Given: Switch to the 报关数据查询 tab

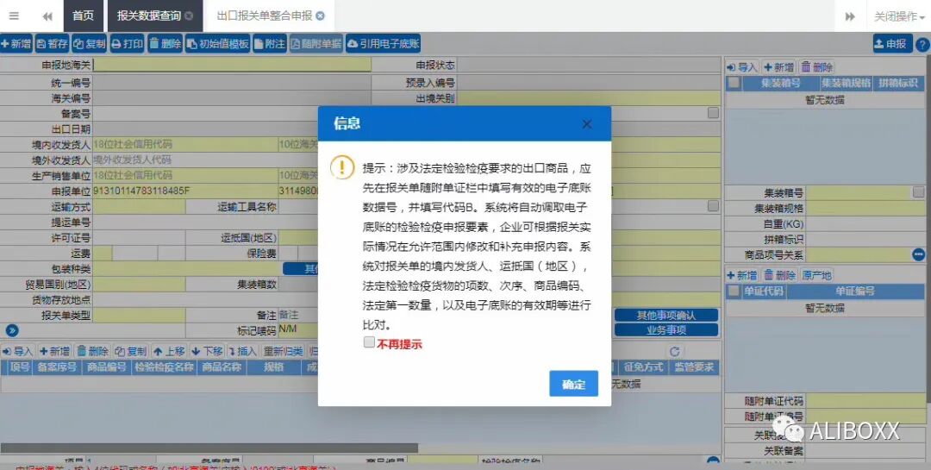Looking at the screenshot, I should tap(155, 16).
